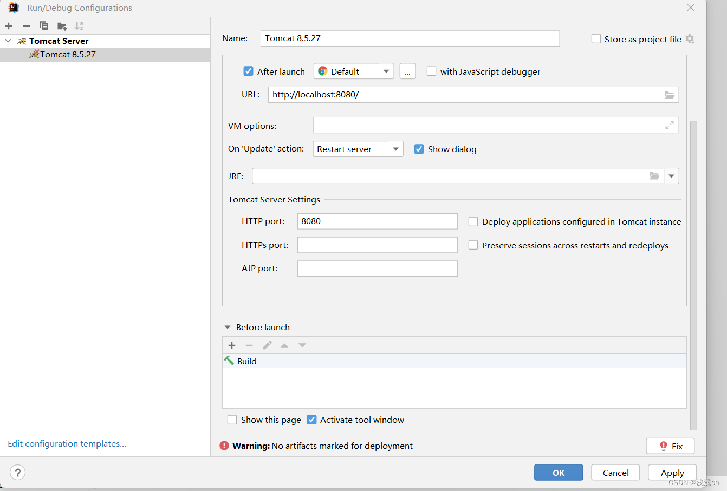Click the Fix button
The image size is (727, 491).
click(x=670, y=446)
